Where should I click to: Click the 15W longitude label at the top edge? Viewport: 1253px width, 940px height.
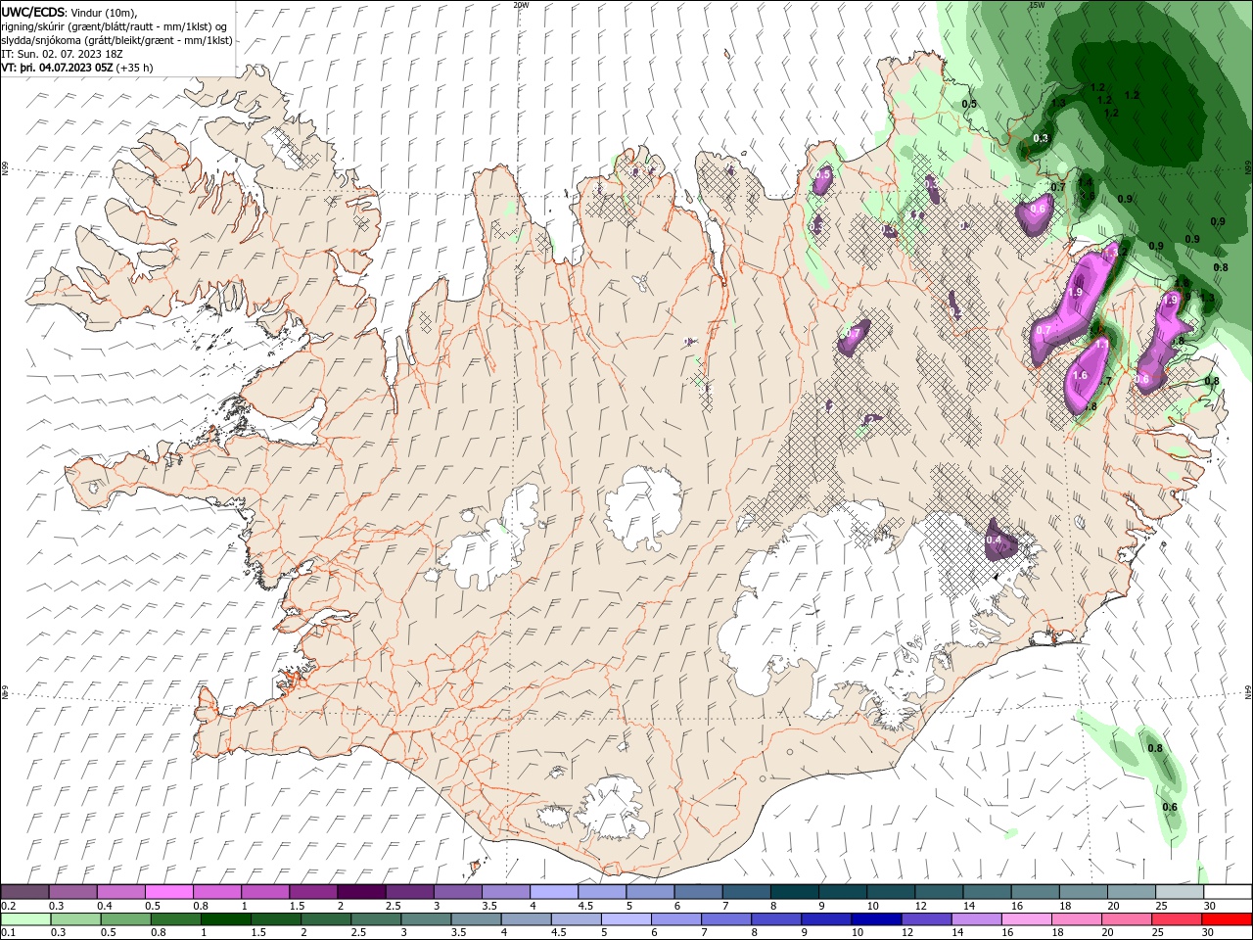[1037, 5]
